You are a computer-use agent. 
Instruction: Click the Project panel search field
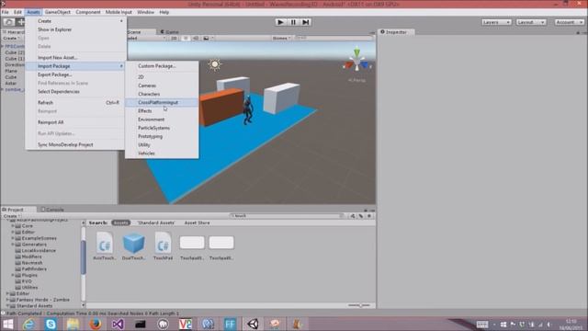pyautogui.click(x=287, y=216)
